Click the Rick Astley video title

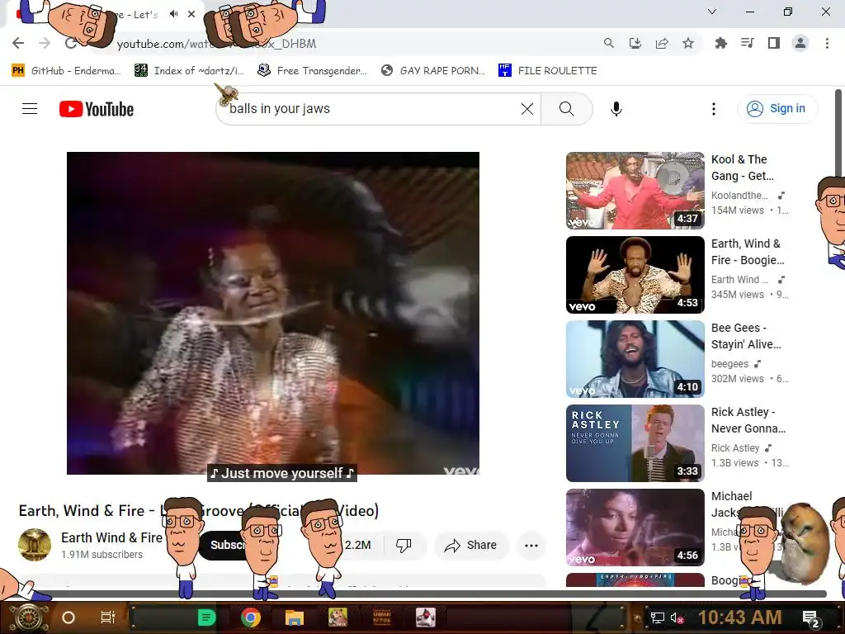(748, 420)
